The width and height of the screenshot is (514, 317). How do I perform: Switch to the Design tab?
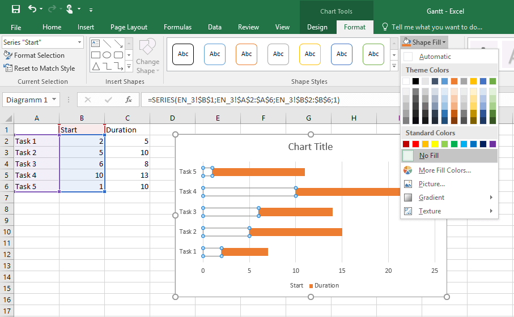317,27
